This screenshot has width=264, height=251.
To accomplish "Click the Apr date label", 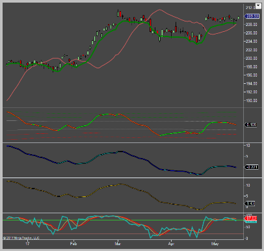I will 171,244.
